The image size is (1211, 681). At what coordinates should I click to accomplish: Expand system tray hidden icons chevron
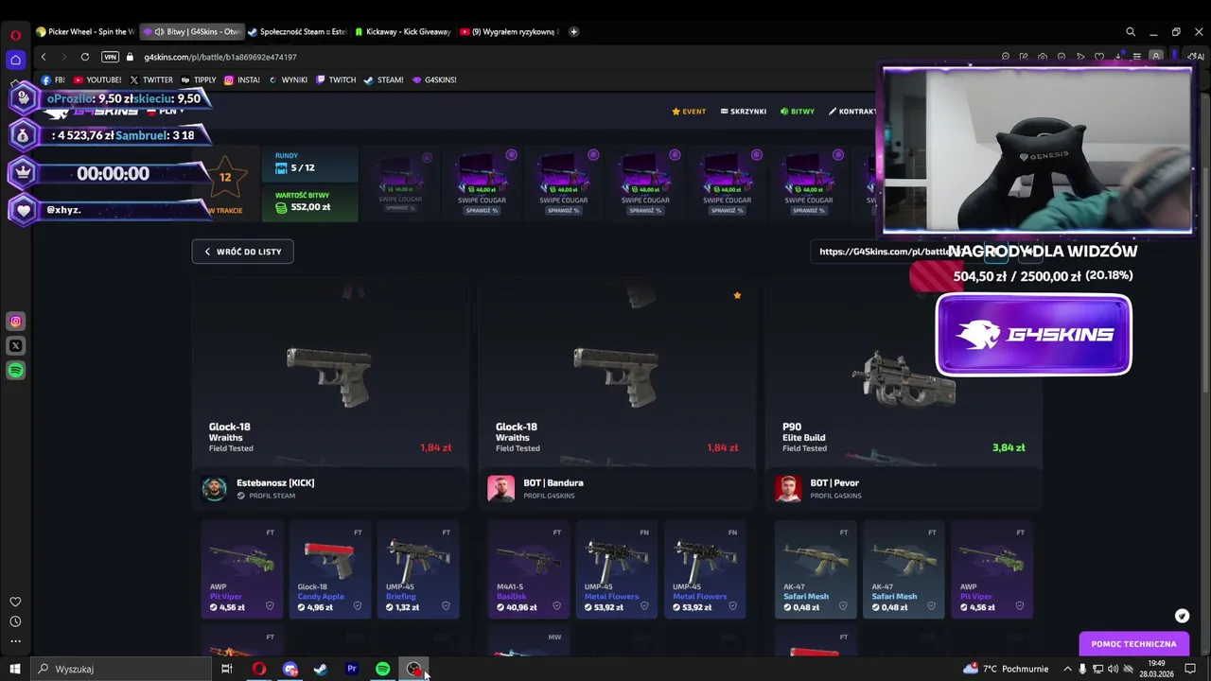[x=1067, y=669]
